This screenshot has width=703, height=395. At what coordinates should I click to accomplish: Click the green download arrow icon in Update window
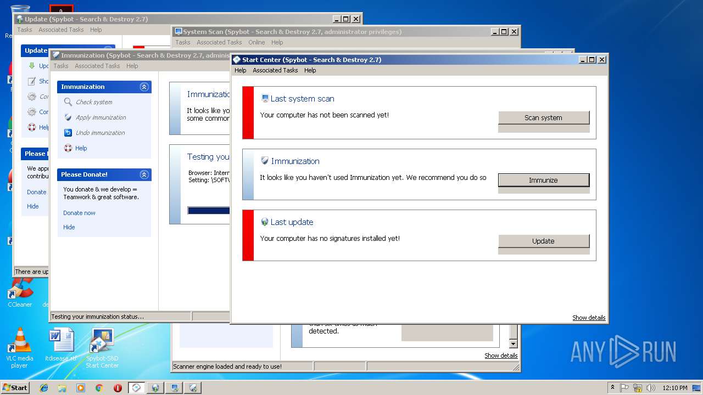point(32,66)
